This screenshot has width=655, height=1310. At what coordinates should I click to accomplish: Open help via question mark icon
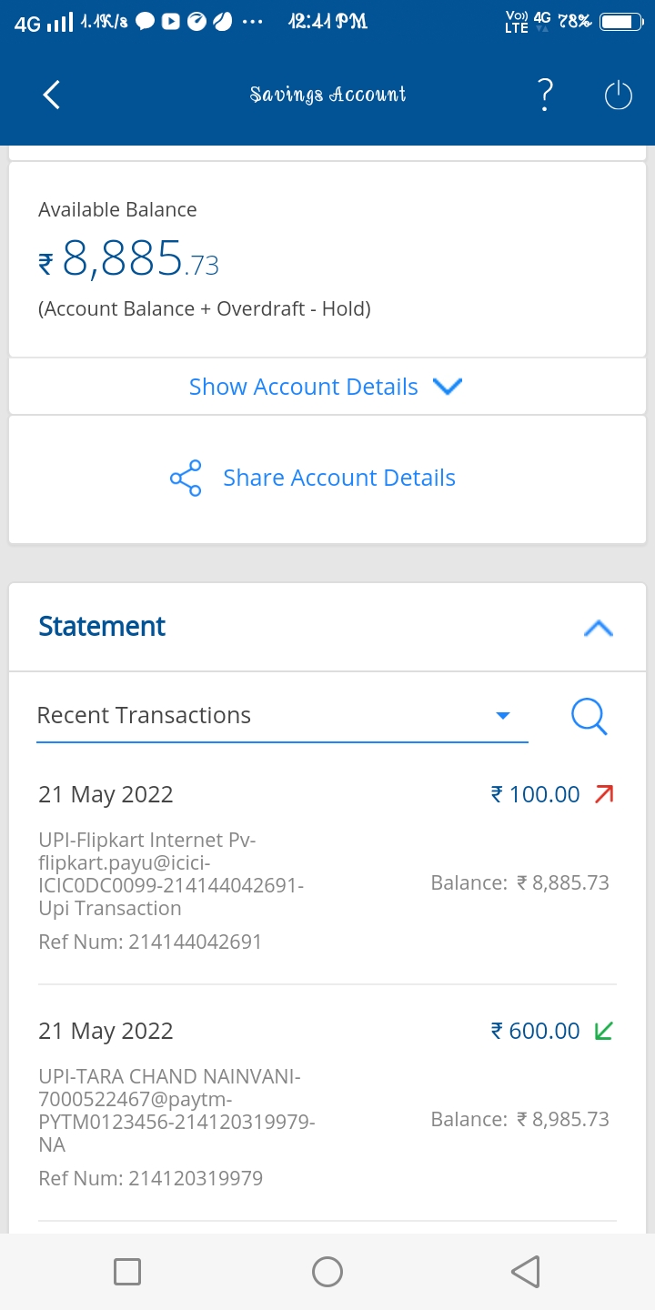point(545,95)
